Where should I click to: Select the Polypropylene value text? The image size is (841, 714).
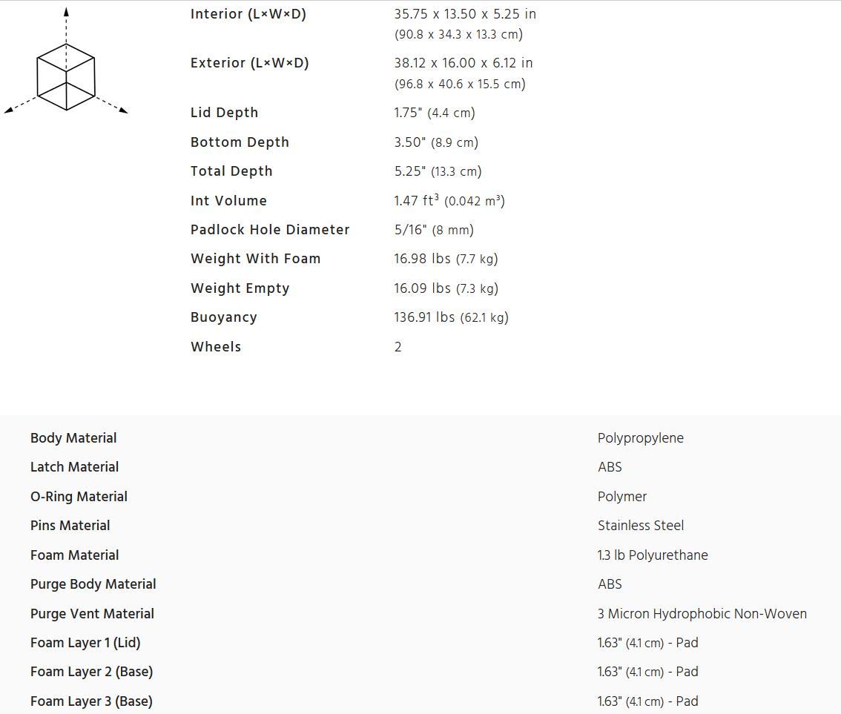[640, 438]
